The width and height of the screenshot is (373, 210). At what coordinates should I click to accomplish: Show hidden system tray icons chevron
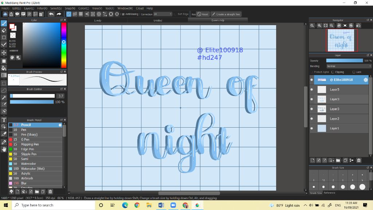click(x=305, y=205)
